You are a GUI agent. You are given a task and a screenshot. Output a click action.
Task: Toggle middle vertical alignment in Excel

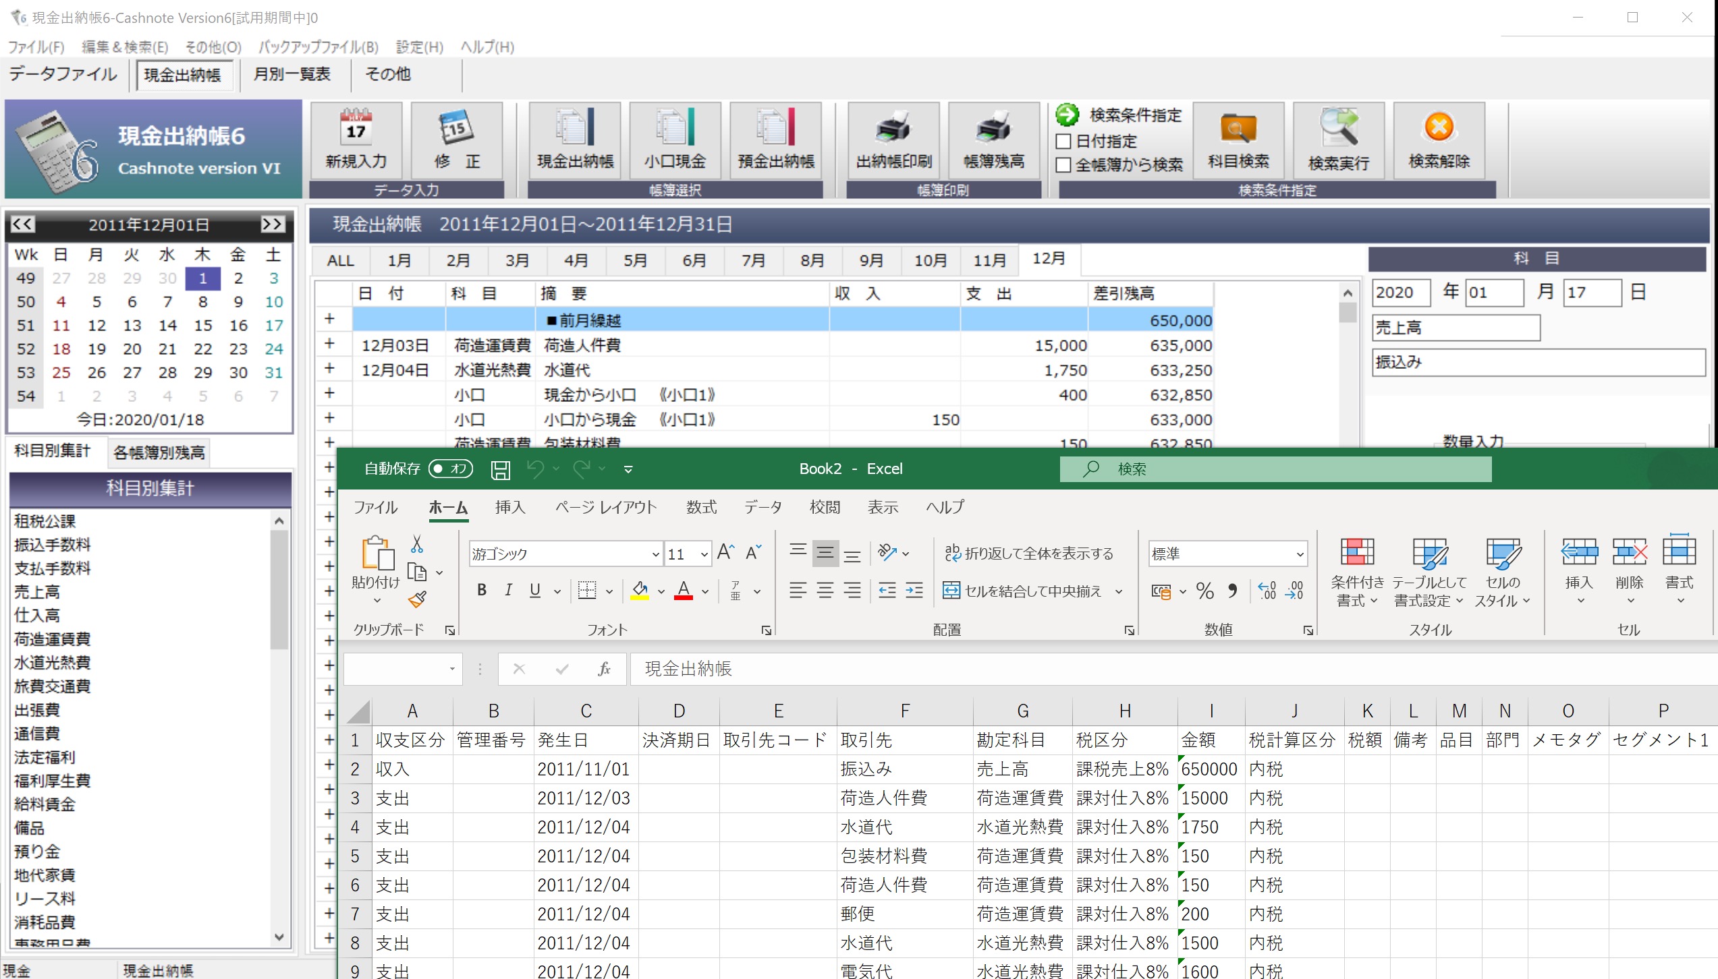click(x=825, y=554)
